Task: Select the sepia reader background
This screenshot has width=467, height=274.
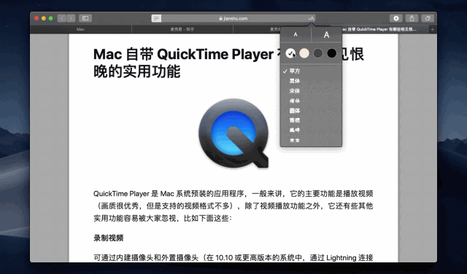Action: [x=304, y=53]
